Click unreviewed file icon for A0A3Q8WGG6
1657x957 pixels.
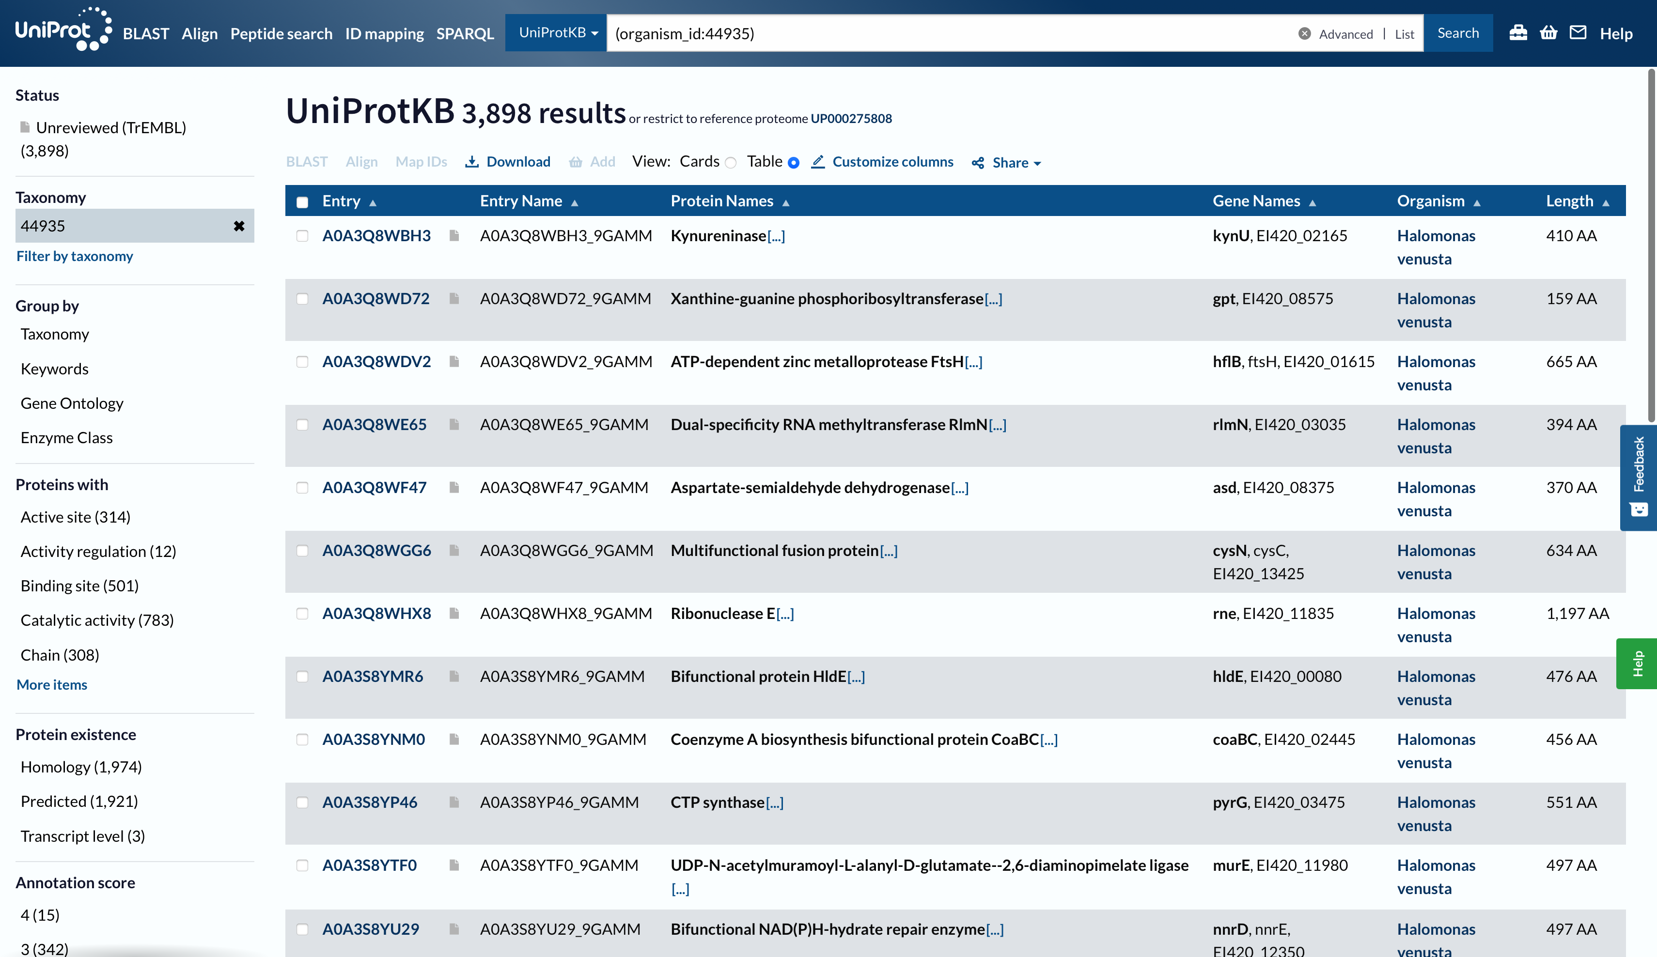pos(453,550)
